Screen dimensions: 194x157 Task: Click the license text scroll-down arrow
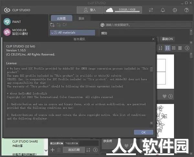[x=151, y=123]
